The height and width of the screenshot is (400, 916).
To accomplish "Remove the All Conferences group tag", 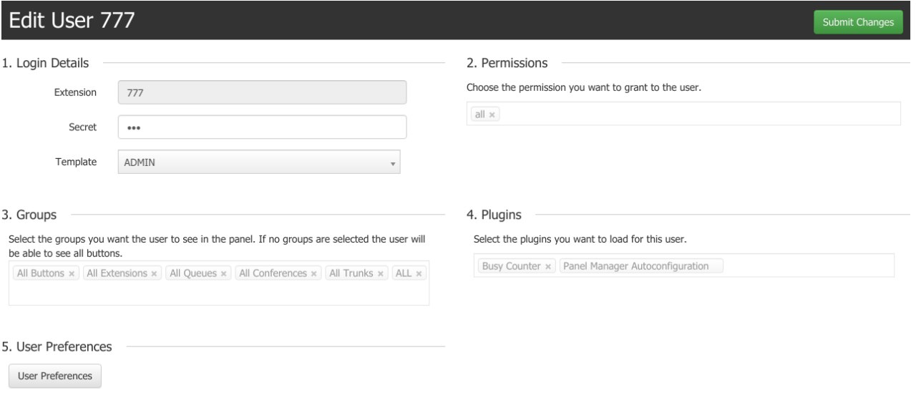I will pyautogui.click(x=313, y=274).
